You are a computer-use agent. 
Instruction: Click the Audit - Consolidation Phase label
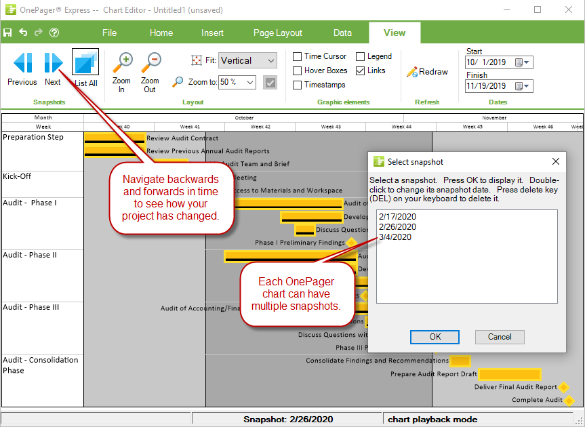click(x=41, y=365)
